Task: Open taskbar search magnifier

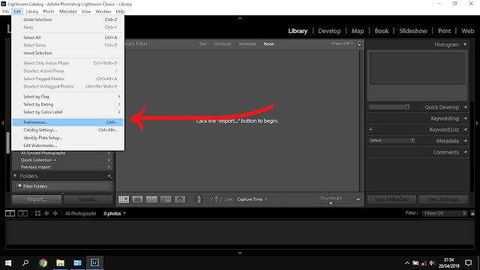Action: click(25, 262)
